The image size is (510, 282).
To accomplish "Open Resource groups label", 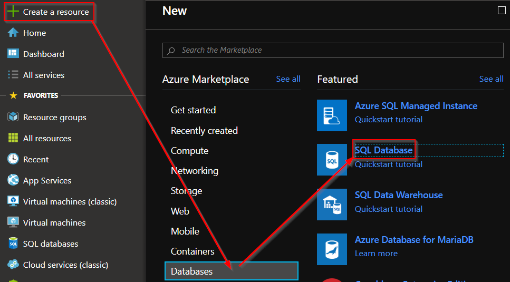I will point(55,118).
